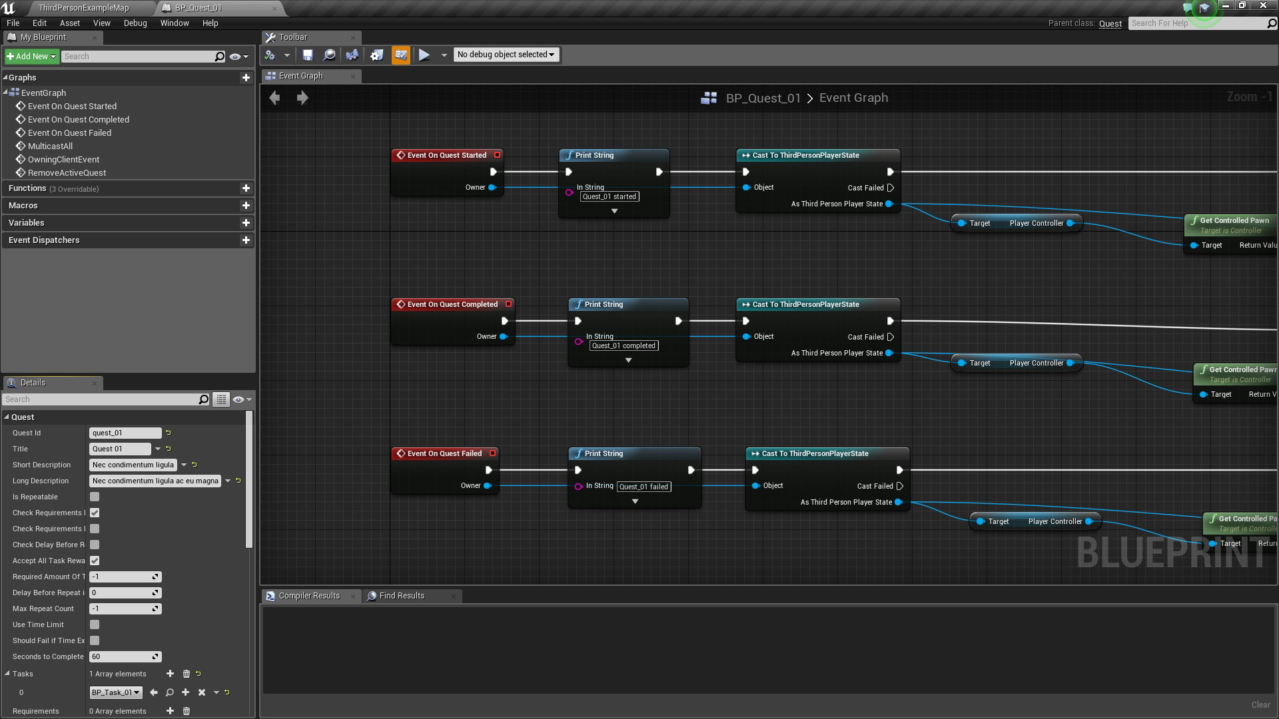This screenshot has width=1279, height=719.
Task: Open the File menu
Action: (x=13, y=23)
